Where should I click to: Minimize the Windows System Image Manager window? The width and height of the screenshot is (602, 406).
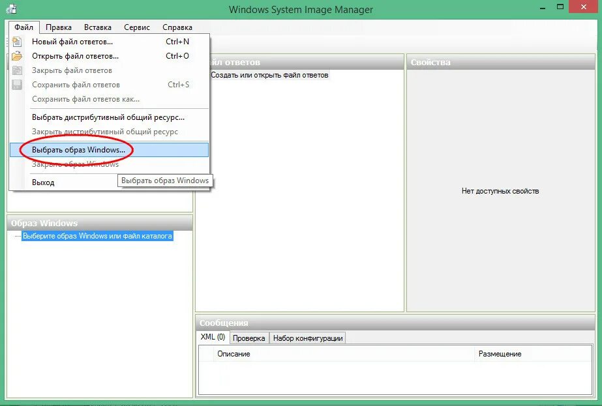(543, 8)
